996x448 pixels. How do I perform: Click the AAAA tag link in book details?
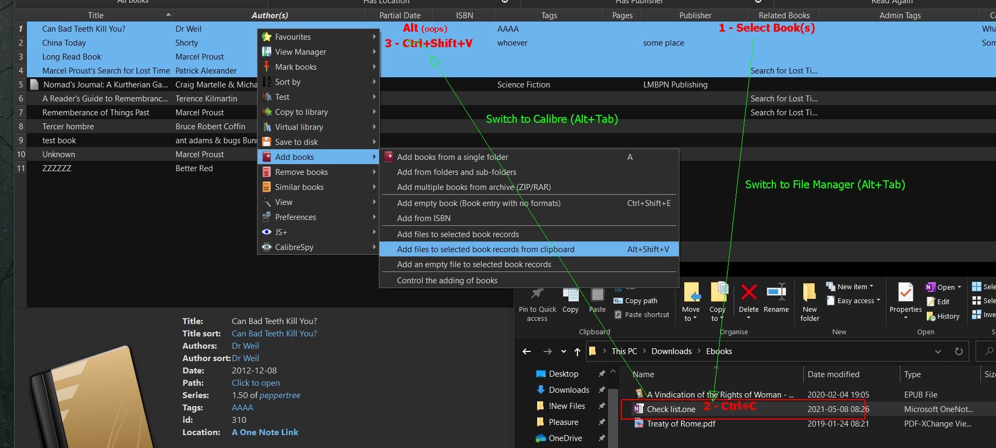click(243, 407)
